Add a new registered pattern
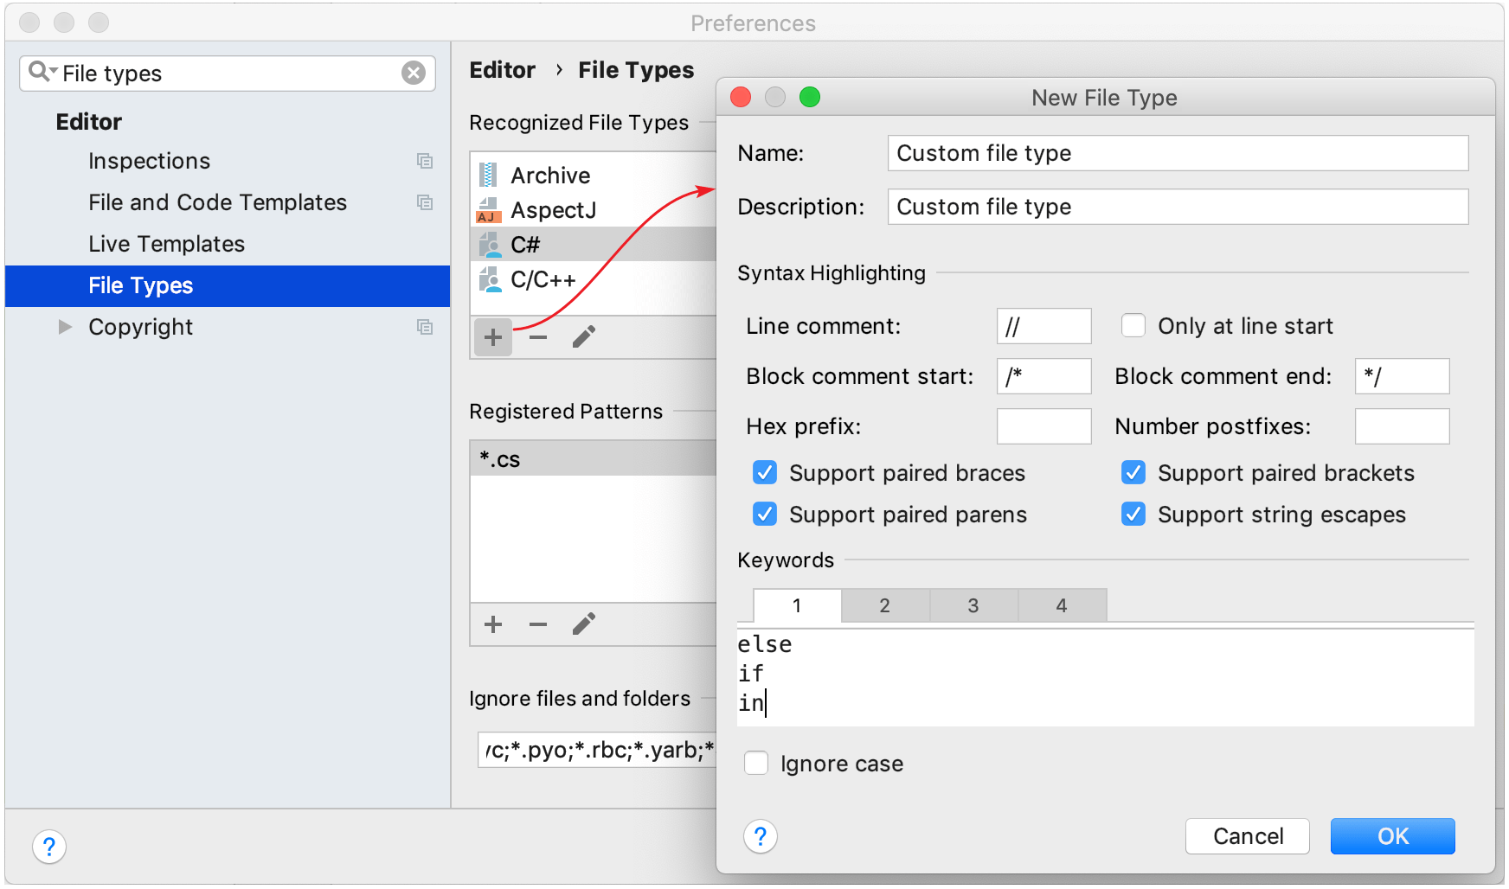This screenshot has width=1509, height=889. pos(492,624)
